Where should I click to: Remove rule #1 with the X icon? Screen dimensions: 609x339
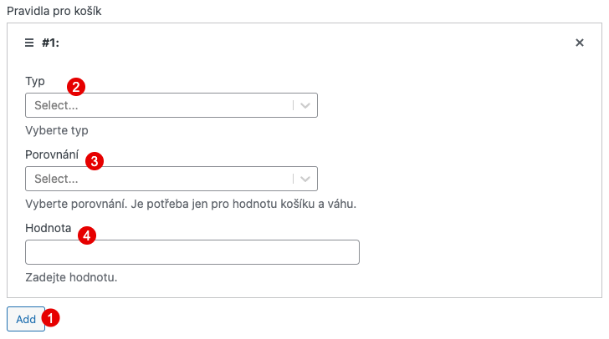coord(580,43)
